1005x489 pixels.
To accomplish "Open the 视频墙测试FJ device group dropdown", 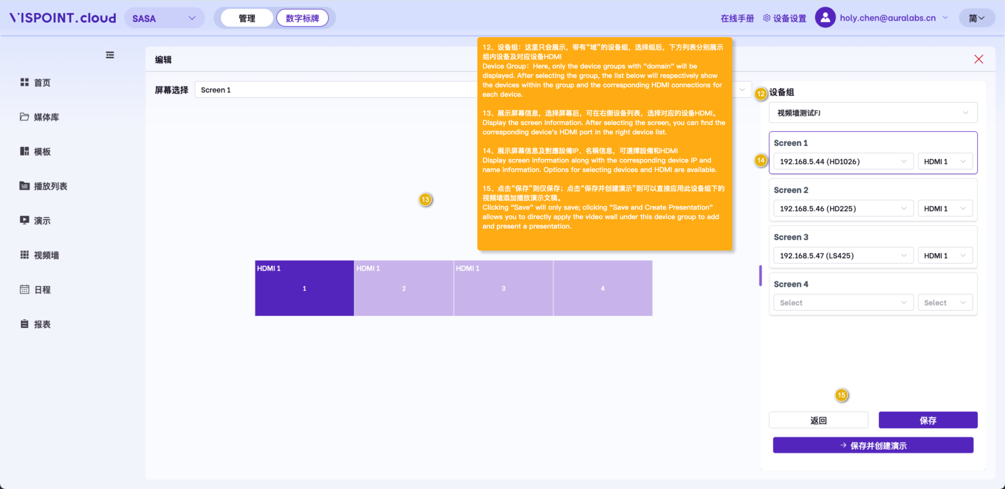I will coord(873,113).
